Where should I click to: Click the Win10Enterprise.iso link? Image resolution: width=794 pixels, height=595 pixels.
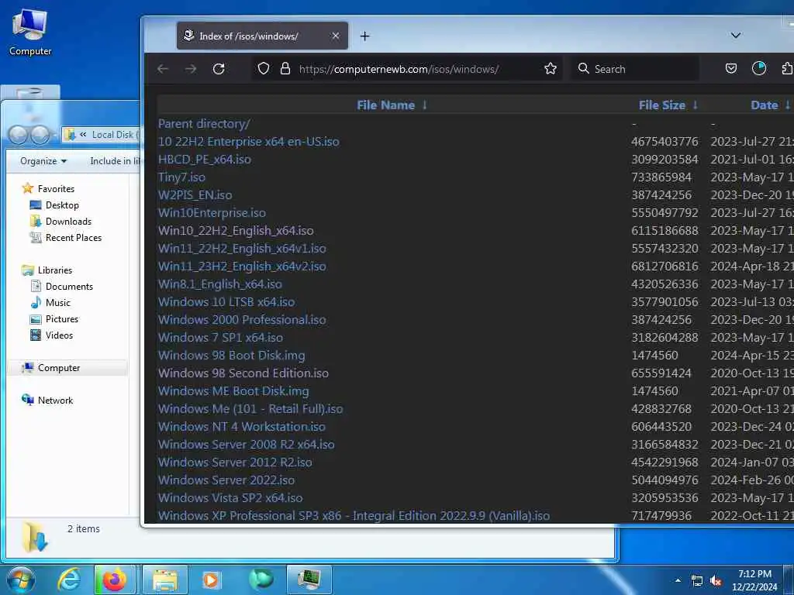(x=212, y=212)
